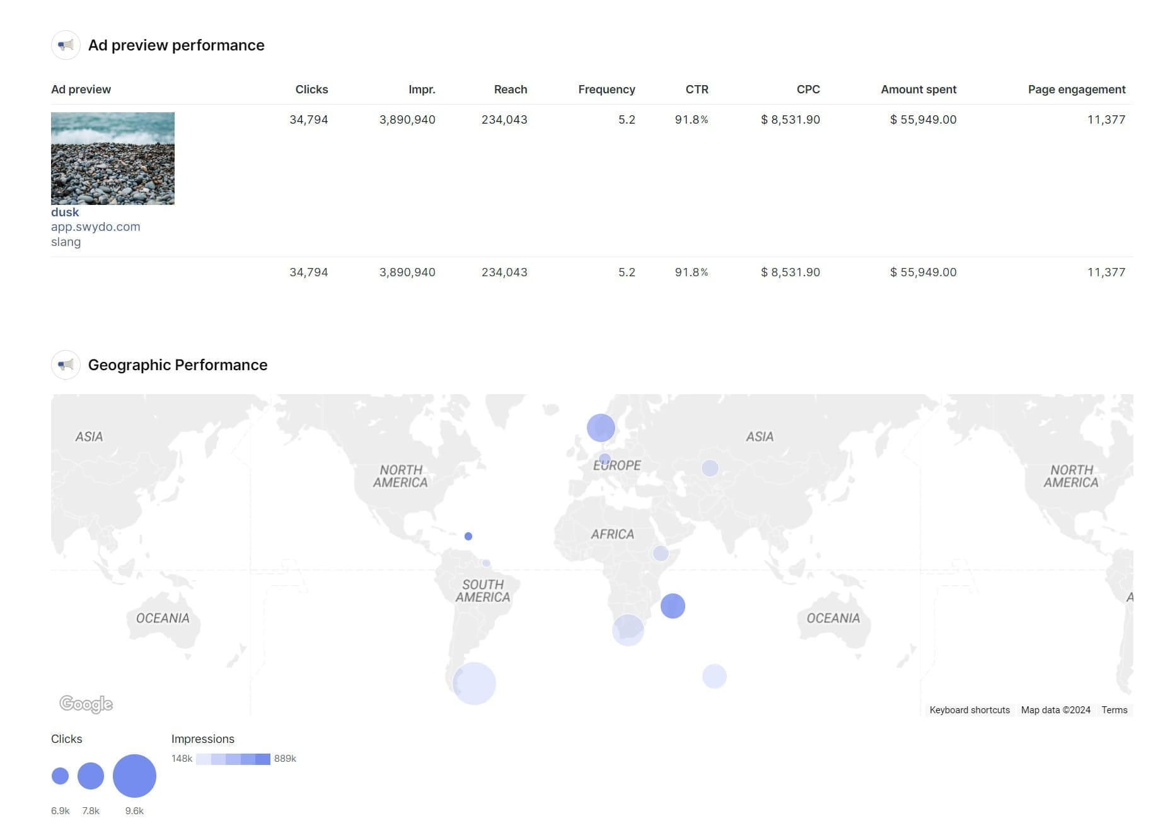
Task: Click largest pale bubble below South America
Action: [x=475, y=684]
